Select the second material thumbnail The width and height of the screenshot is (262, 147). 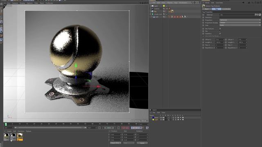(13, 137)
